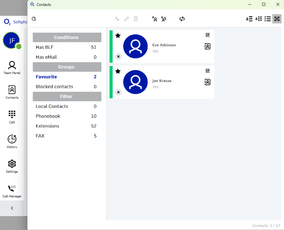Open the Call dialpad in sidebar

point(12,117)
